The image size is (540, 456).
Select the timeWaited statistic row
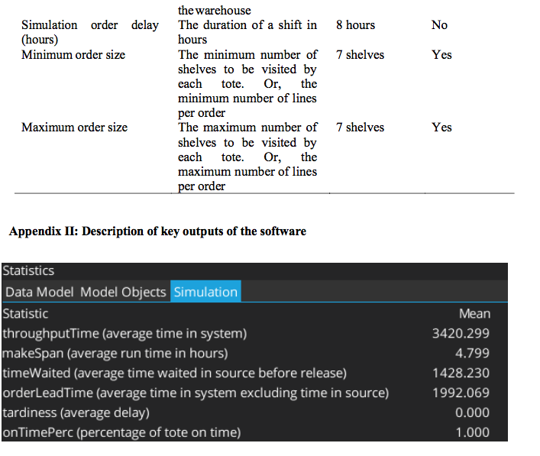click(254, 373)
